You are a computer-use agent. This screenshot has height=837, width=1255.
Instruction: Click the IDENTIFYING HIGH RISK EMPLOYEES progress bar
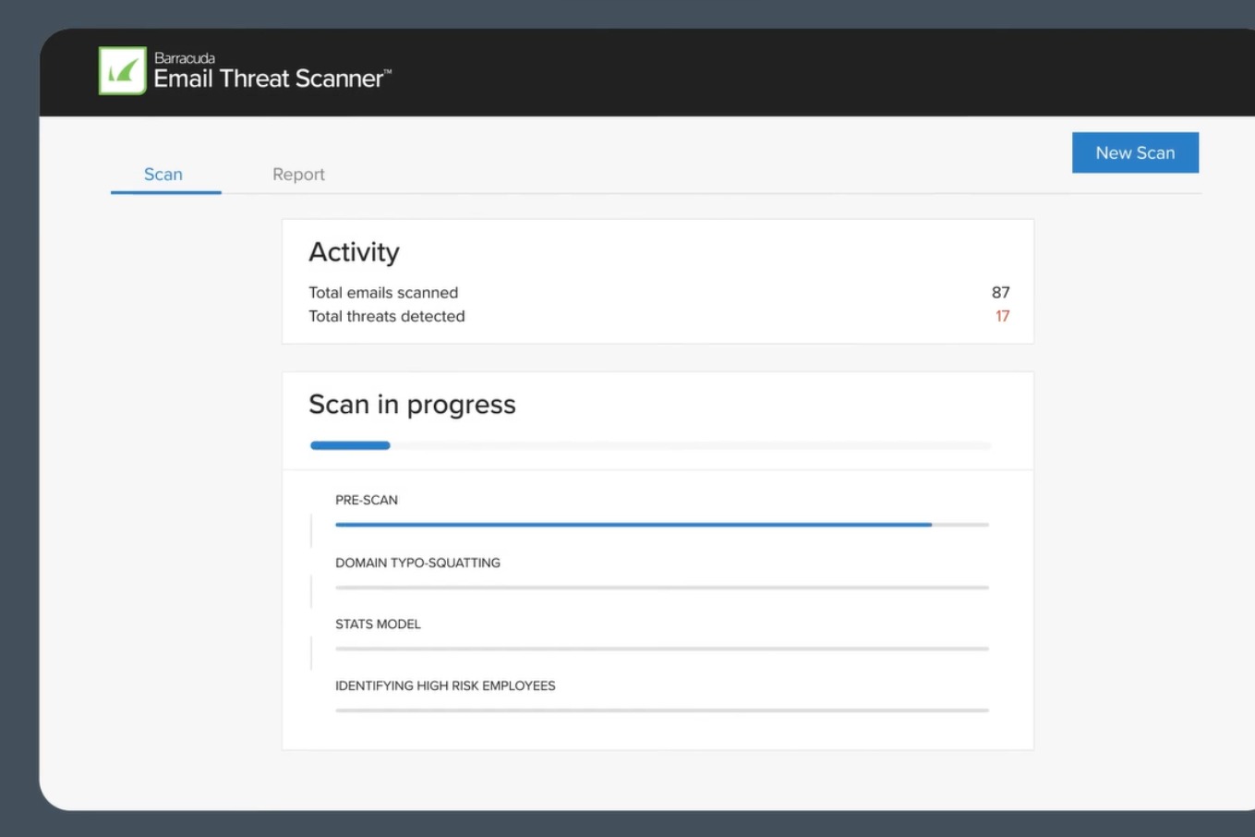[660, 710]
